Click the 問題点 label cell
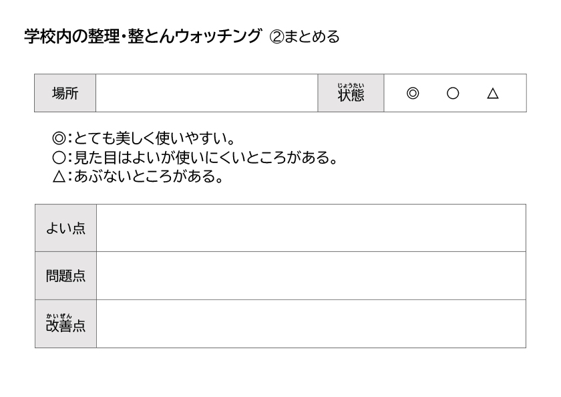Viewport: 561px width, 397px height. point(66,275)
